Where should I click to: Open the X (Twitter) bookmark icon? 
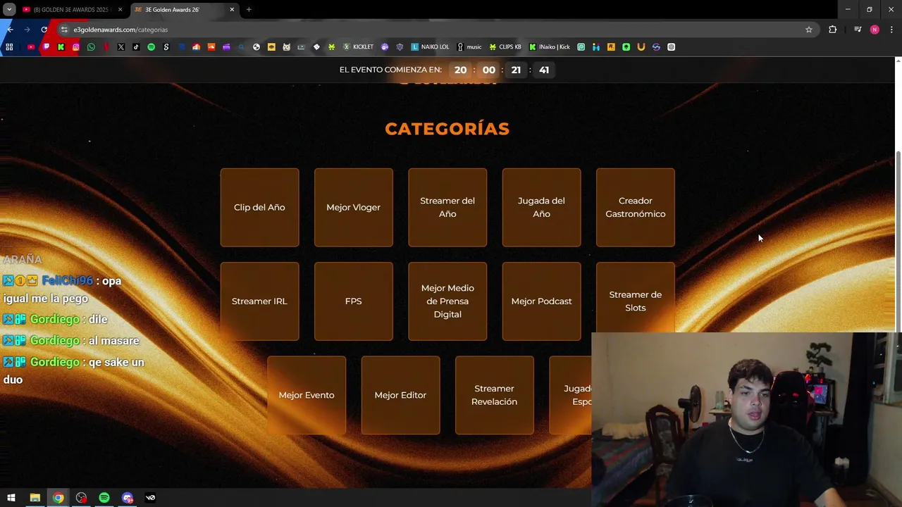(121, 47)
